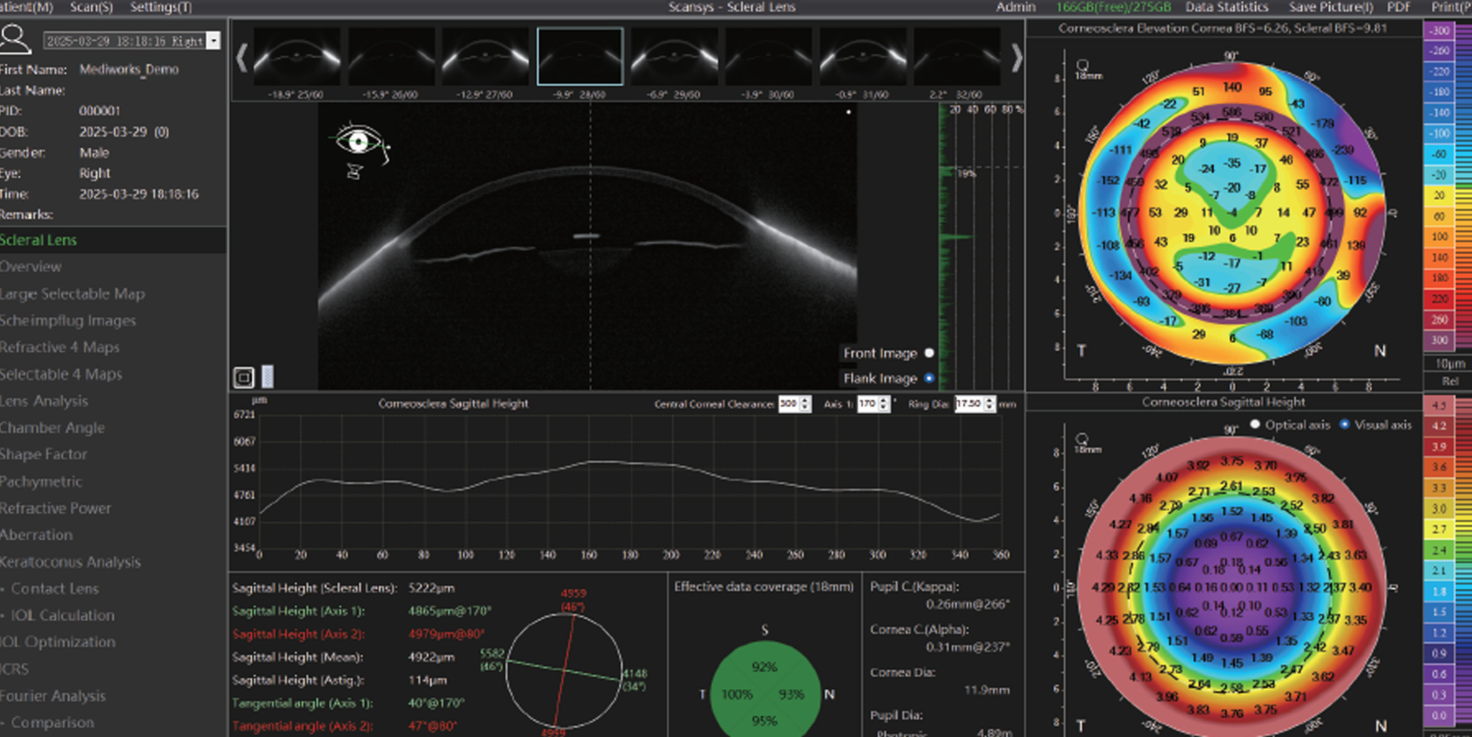Screen dimensions: 1472x737
Task: Open the Scan(S) menu
Action: tap(91, 7)
